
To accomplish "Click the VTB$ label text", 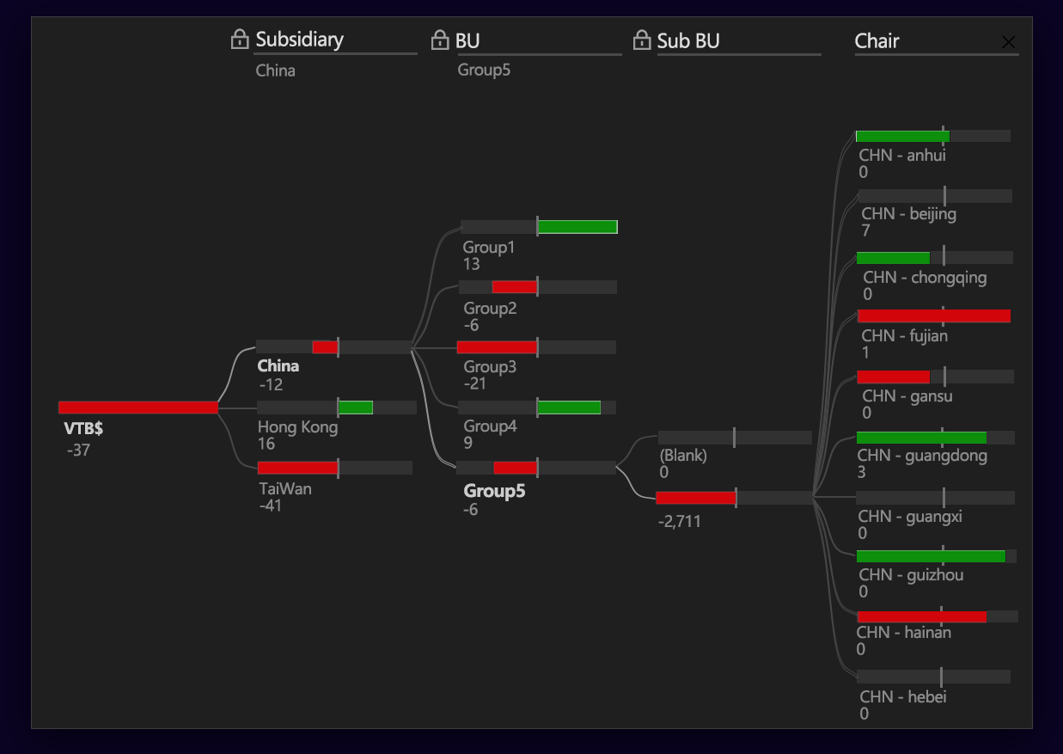I will 83,429.
